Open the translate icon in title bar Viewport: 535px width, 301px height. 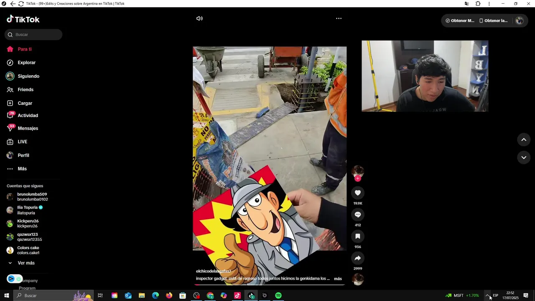pos(466,4)
